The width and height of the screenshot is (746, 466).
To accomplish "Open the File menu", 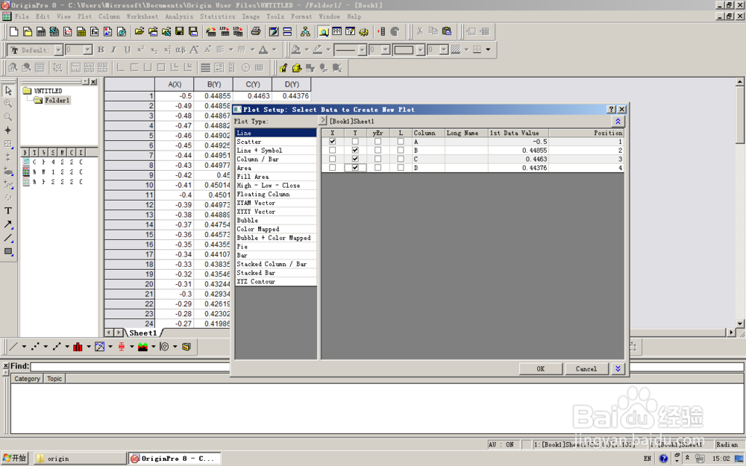I will point(22,16).
